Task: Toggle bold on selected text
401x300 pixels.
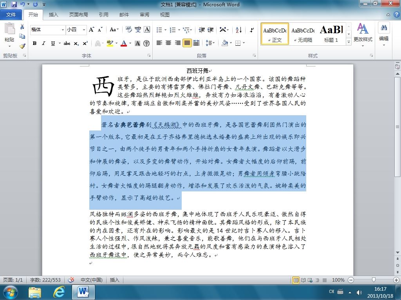Action: (34, 43)
